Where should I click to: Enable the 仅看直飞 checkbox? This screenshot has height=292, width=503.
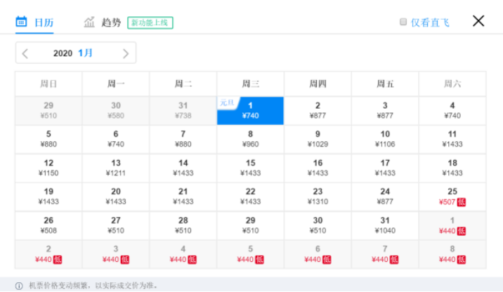coord(403,22)
